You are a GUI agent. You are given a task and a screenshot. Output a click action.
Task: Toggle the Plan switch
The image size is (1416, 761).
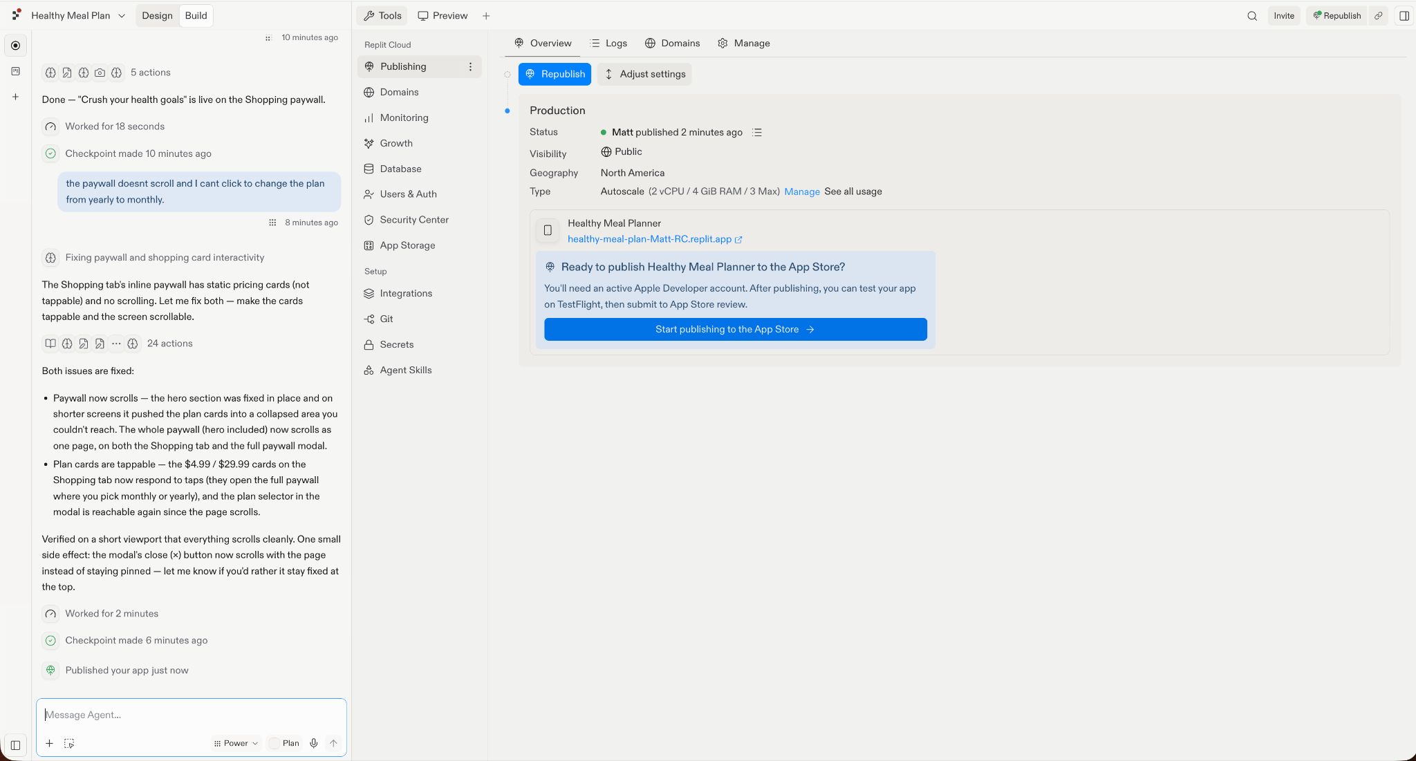pyautogui.click(x=284, y=744)
